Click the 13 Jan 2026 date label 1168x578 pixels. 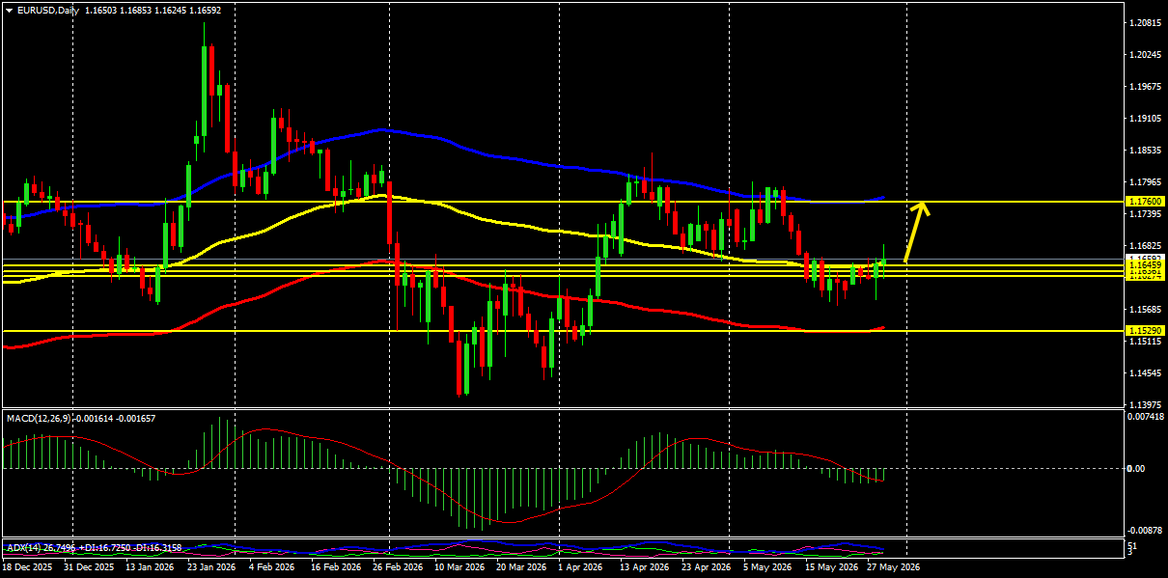[150, 568]
